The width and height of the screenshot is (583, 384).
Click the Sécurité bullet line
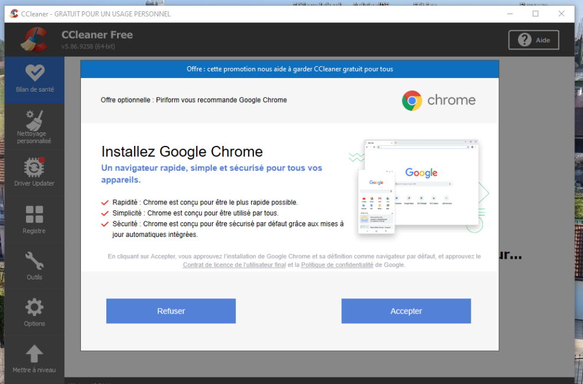pos(222,229)
